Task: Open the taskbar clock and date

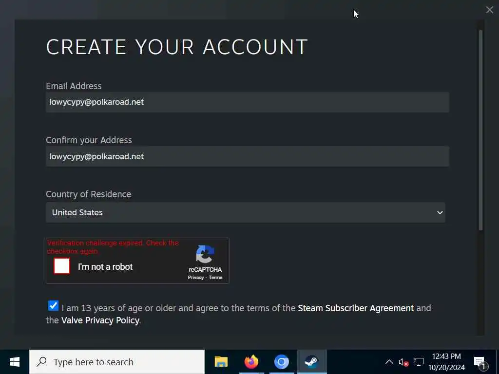Action: (446, 362)
